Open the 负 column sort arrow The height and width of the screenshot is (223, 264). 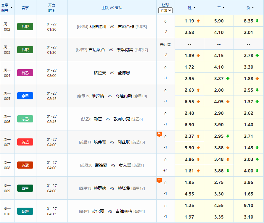pos(253,8)
